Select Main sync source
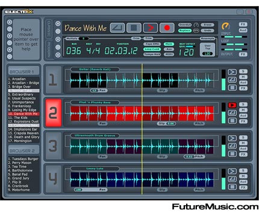The height and width of the screenshot is (216, 259). [169, 44]
